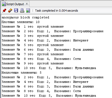Clear output with the eraser icon

tap(10, 11)
